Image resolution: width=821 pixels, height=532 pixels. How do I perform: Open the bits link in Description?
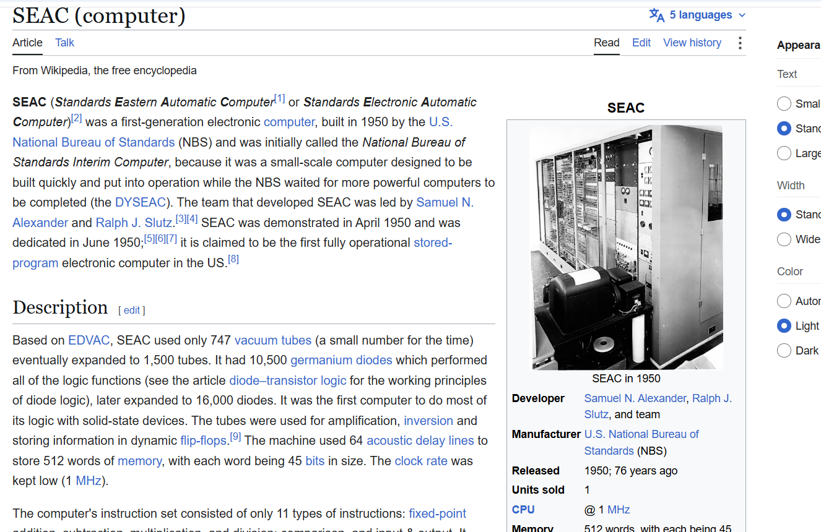[315, 461]
